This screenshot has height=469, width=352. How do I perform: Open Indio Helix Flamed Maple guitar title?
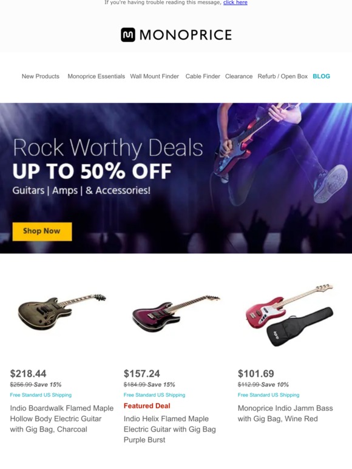tap(169, 429)
